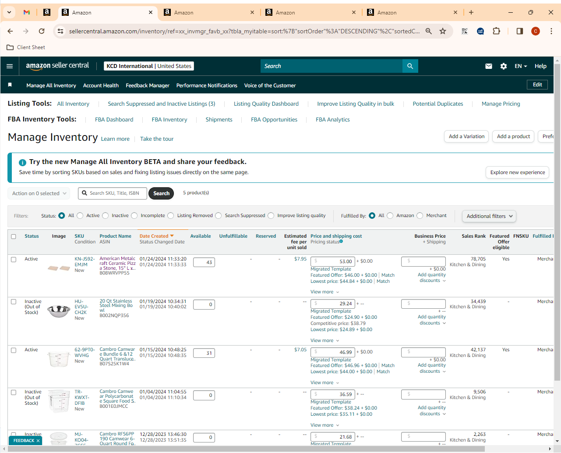This screenshot has width=561, height=453.
Task: Click the browser back arrow
Action: (x=10, y=31)
